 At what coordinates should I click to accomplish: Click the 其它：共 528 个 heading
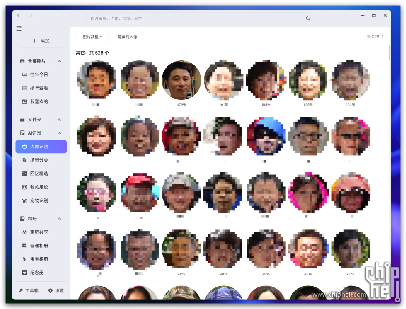point(92,53)
